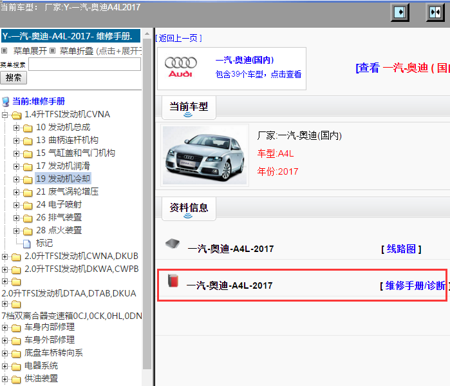Click the single-arrow panel toggle icon
450x386 pixels.
coord(400,13)
